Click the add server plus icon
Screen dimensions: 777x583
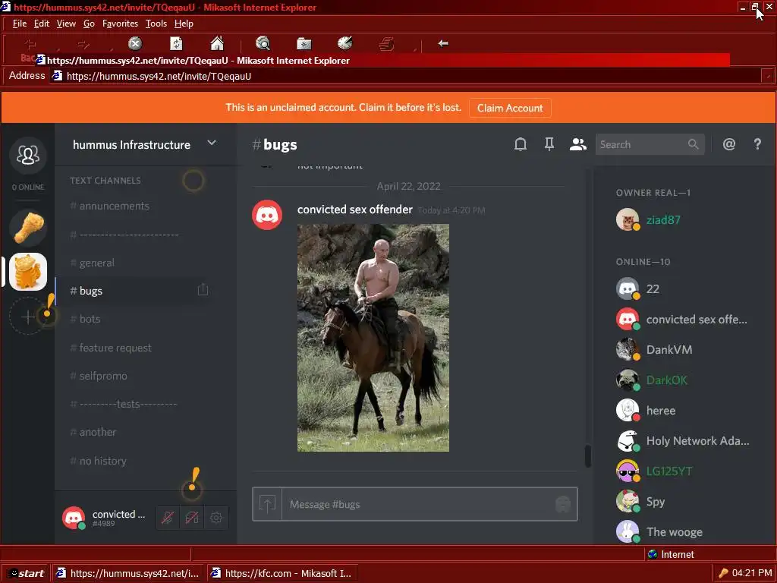point(28,317)
